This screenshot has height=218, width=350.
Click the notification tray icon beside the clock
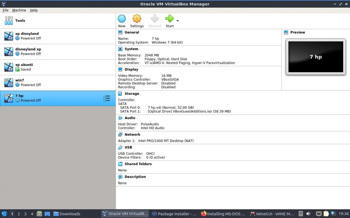[x=333, y=213]
